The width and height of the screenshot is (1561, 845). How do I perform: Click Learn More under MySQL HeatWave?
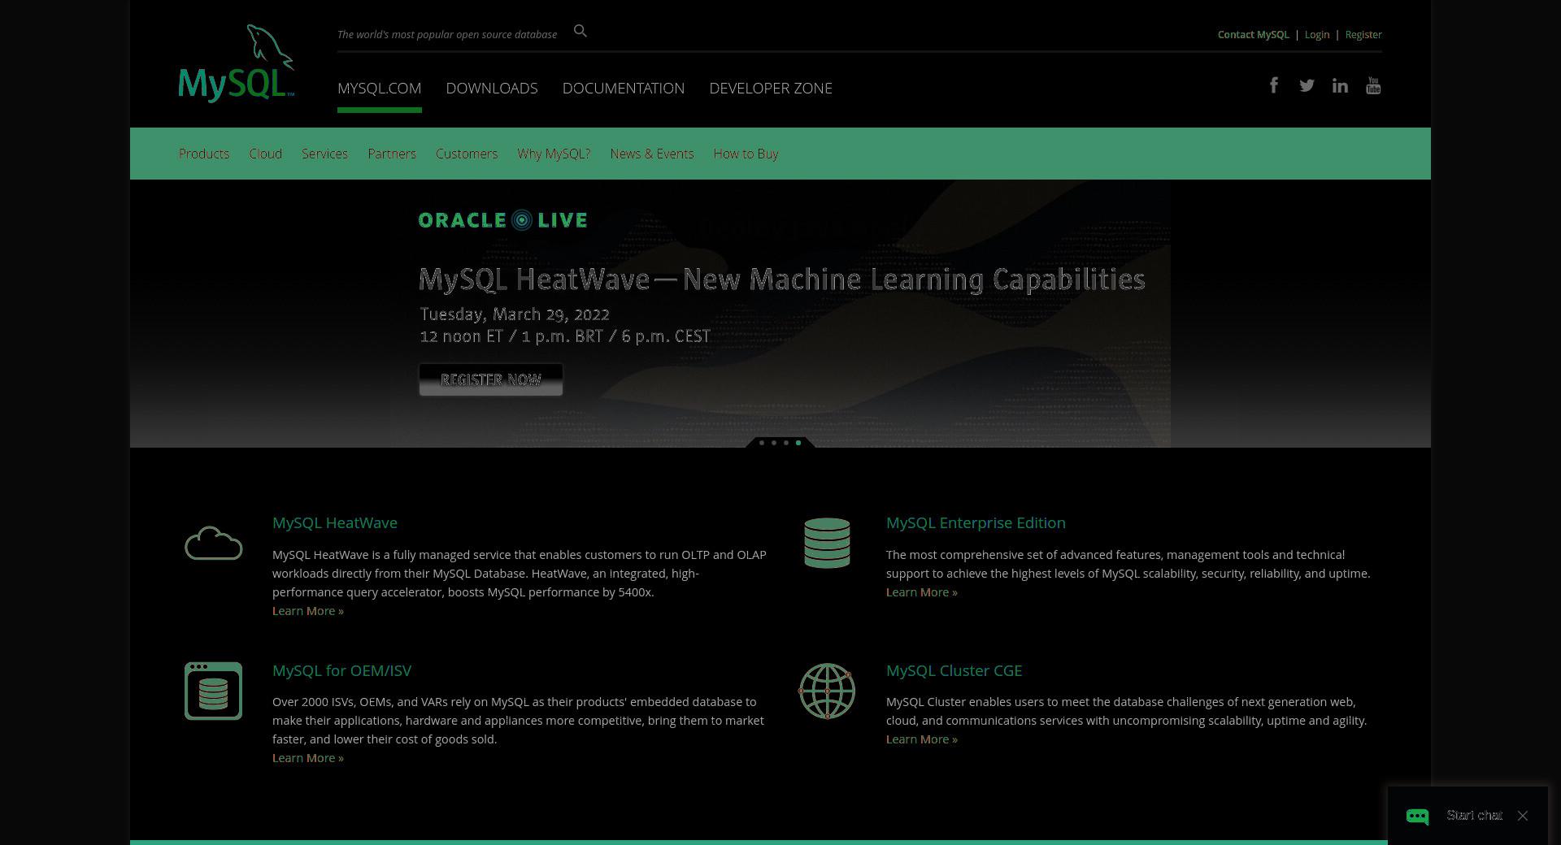(x=308, y=611)
